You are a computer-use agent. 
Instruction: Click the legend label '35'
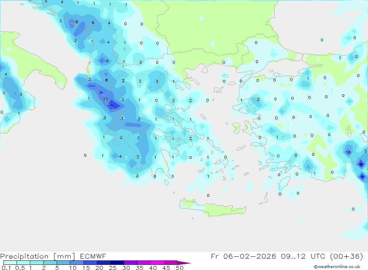point(139,268)
